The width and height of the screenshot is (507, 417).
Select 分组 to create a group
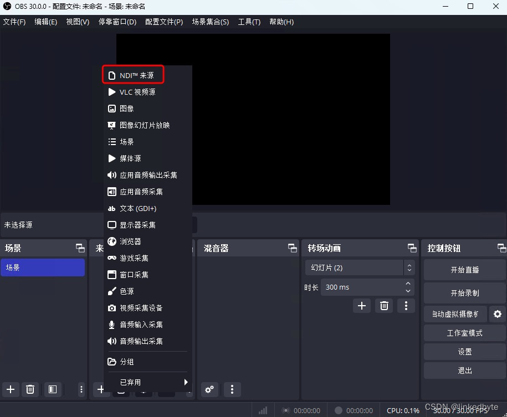tap(148, 362)
